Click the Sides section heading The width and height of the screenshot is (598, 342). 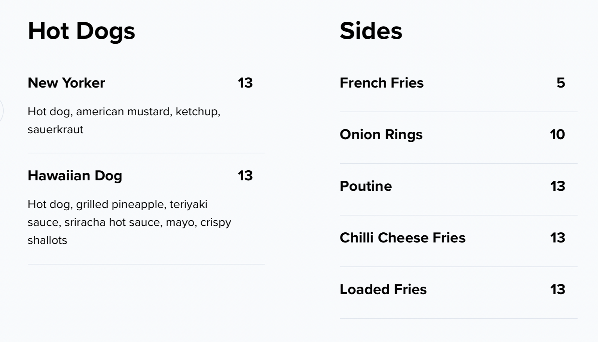(371, 31)
